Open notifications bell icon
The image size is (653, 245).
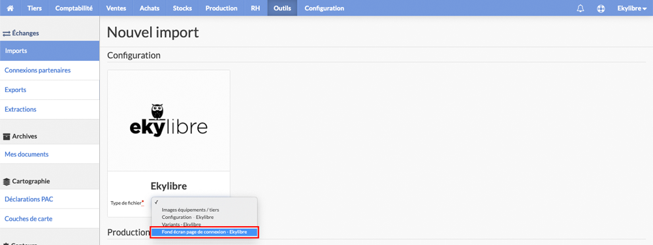tap(580, 8)
